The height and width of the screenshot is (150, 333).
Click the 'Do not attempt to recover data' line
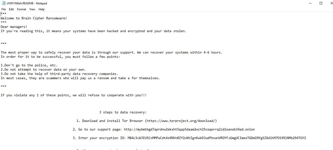click(39, 69)
